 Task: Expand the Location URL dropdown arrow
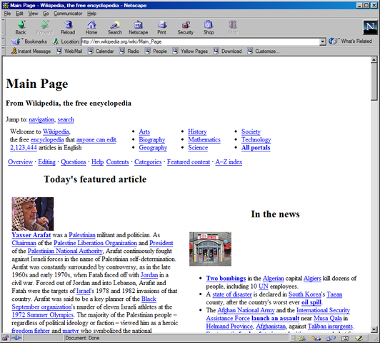click(323, 41)
